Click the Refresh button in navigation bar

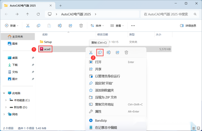(38, 14)
